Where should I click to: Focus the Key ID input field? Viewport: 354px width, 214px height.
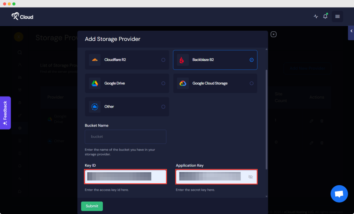(125, 177)
